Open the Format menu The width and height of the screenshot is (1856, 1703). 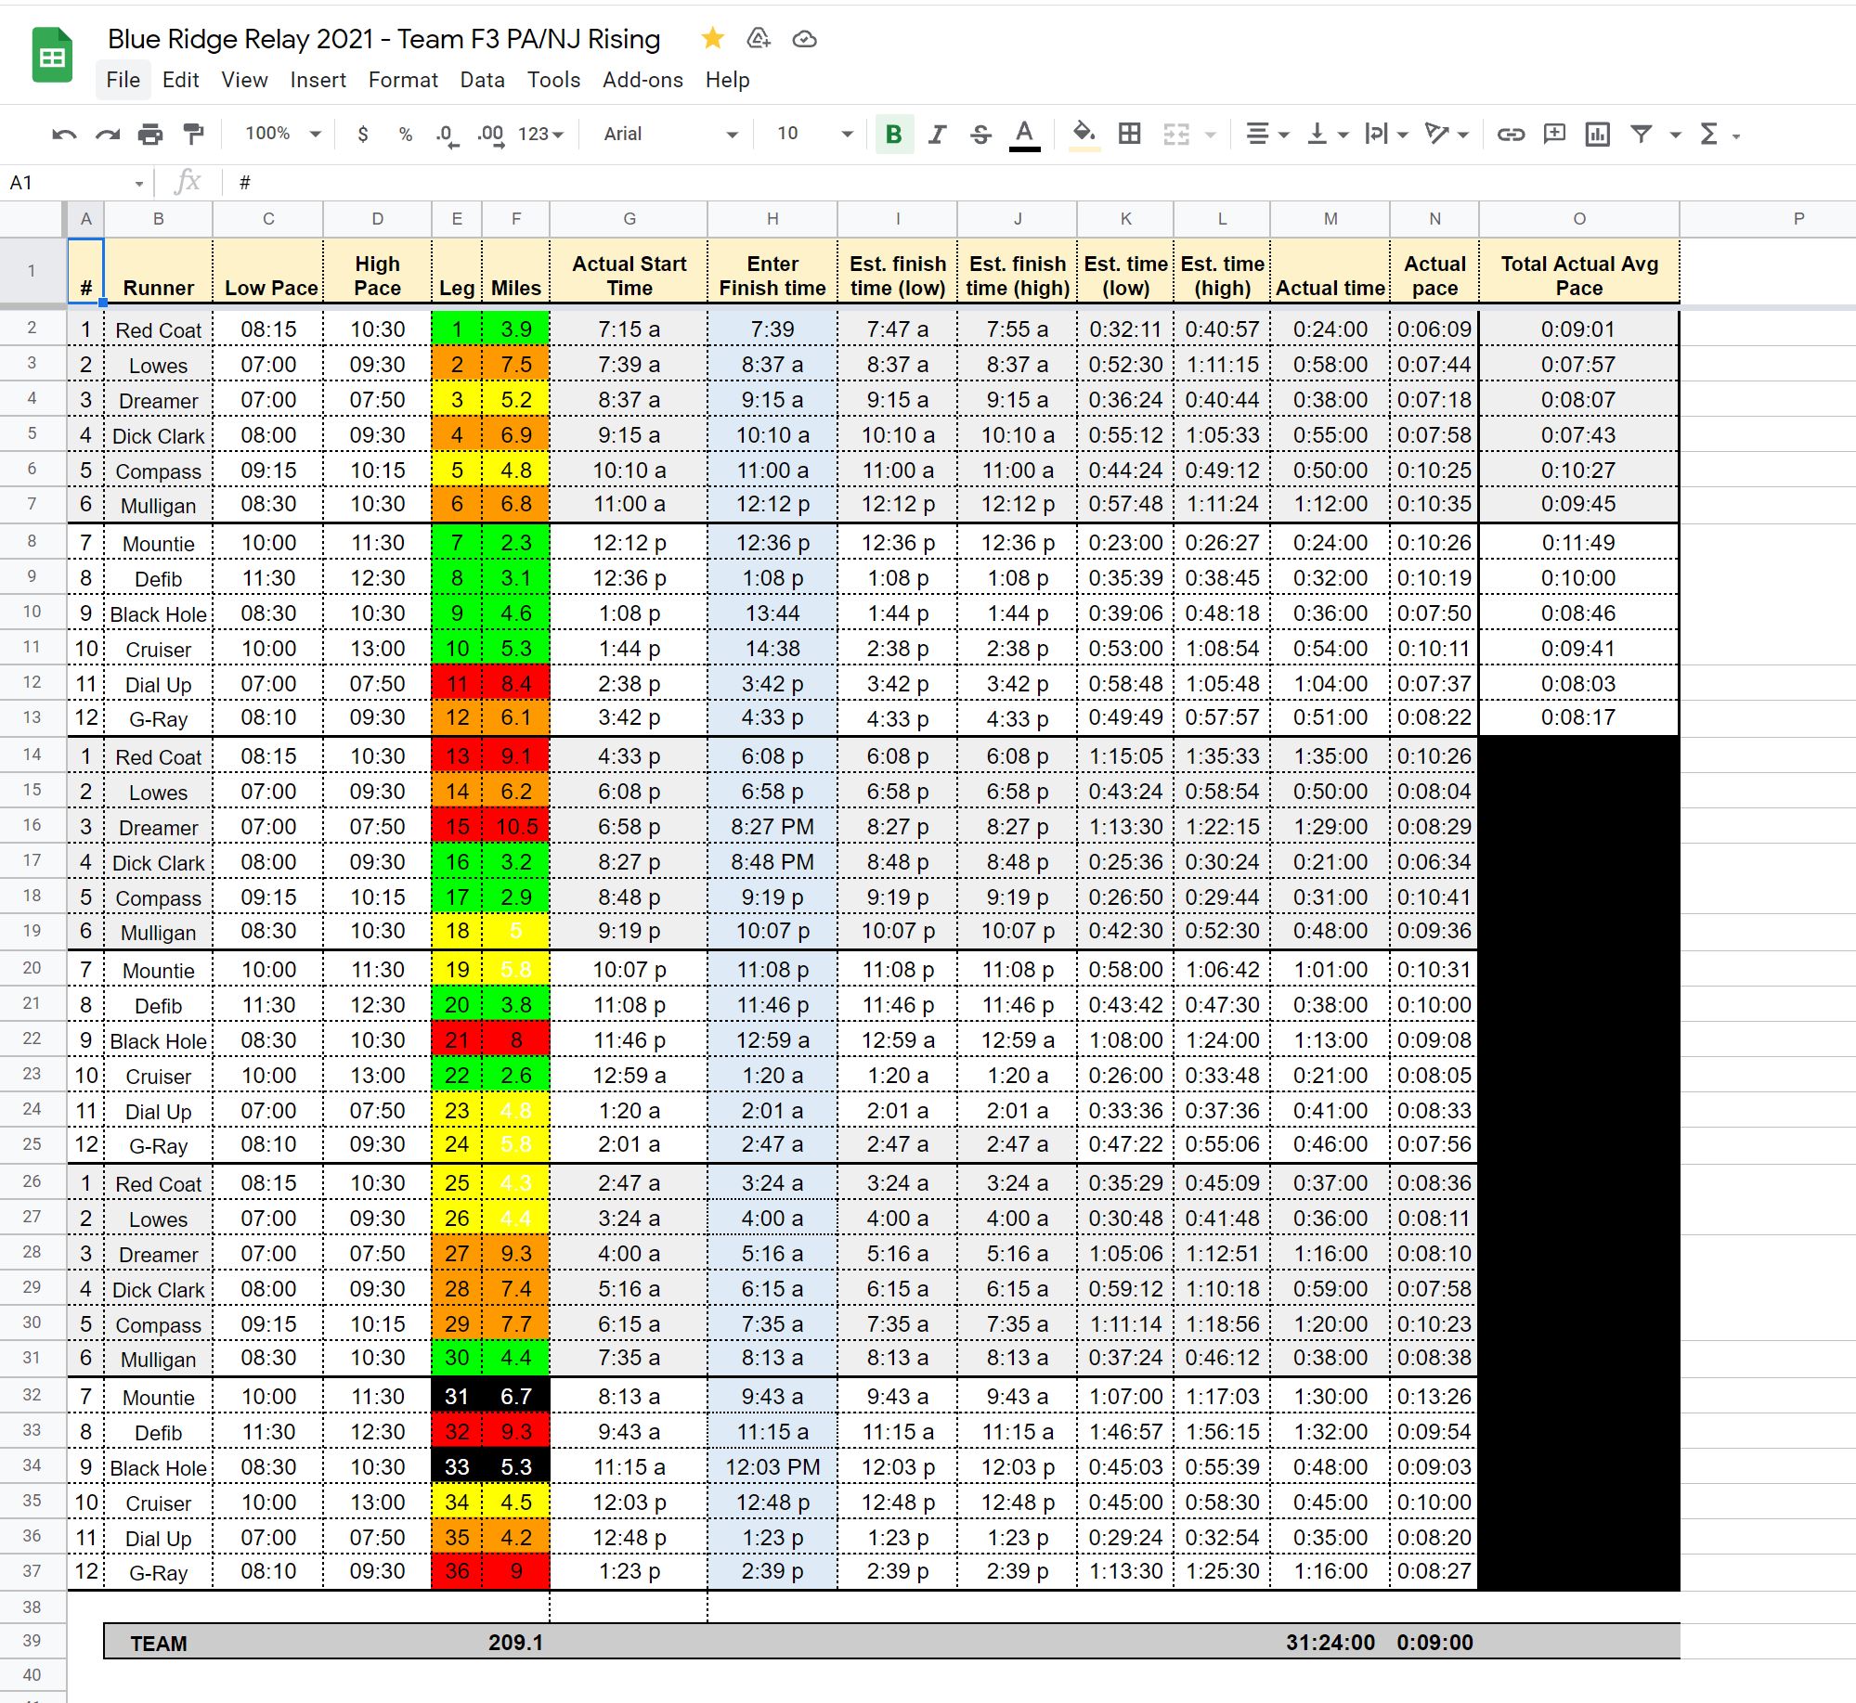(403, 80)
